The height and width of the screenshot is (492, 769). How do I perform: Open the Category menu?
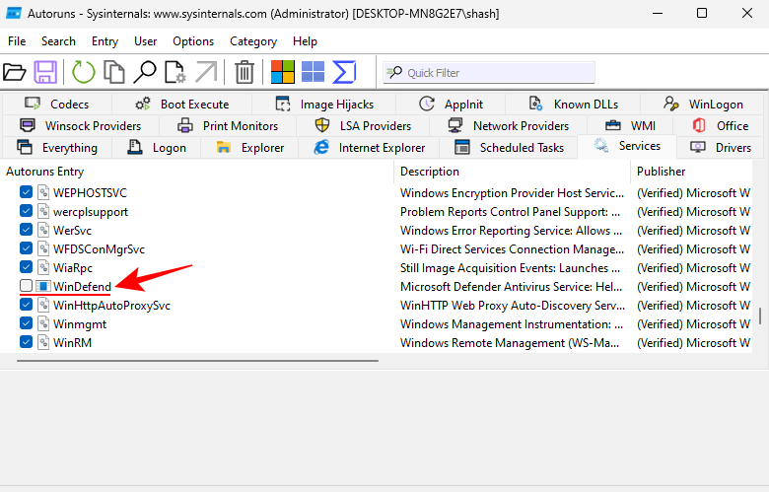(253, 41)
